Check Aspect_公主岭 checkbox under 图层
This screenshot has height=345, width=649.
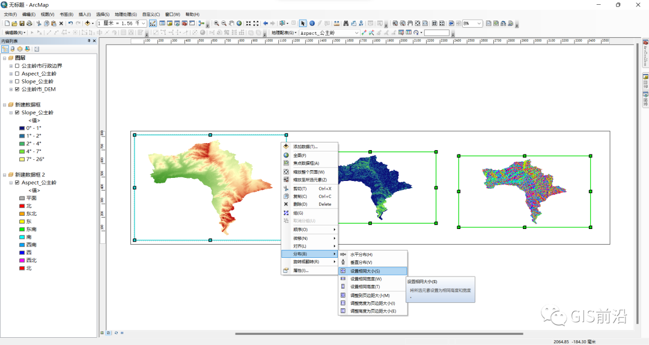(17, 74)
